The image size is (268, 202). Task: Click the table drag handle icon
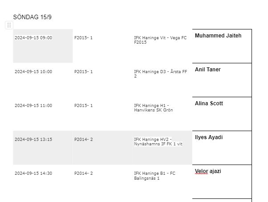tap(9, 25)
